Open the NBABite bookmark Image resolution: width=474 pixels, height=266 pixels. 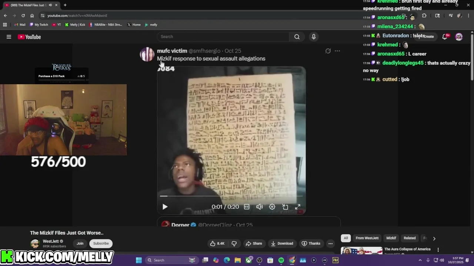pyautogui.click(x=106, y=25)
